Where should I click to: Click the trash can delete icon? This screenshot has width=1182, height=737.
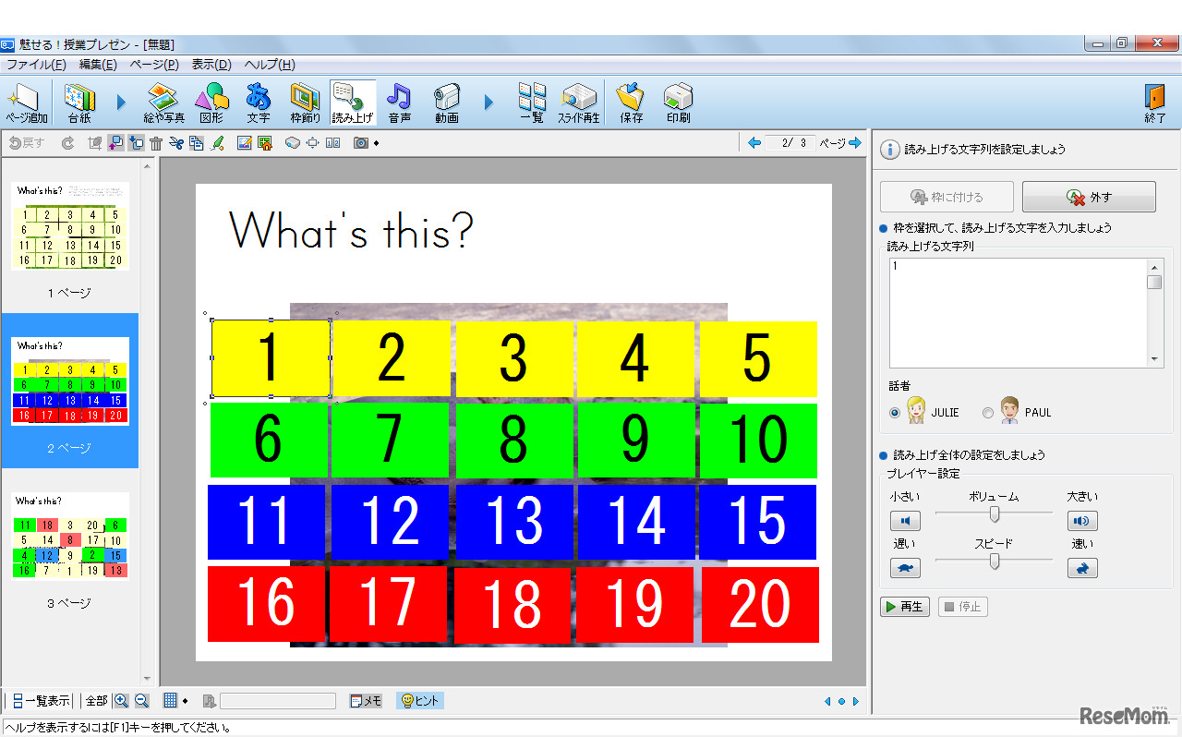click(156, 143)
